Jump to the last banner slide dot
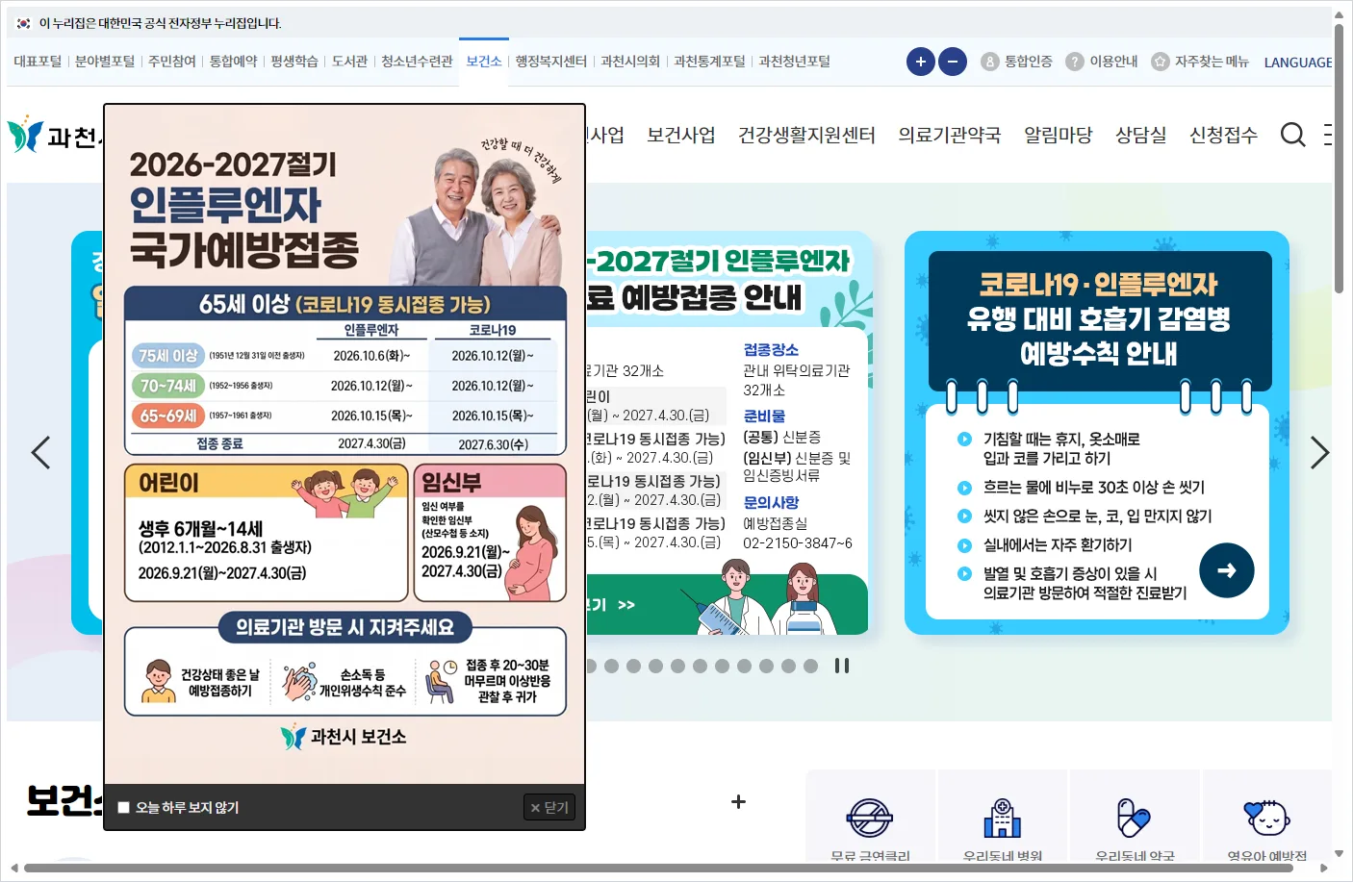The width and height of the screenshot is (1353, 882). [x=810, y=666]
